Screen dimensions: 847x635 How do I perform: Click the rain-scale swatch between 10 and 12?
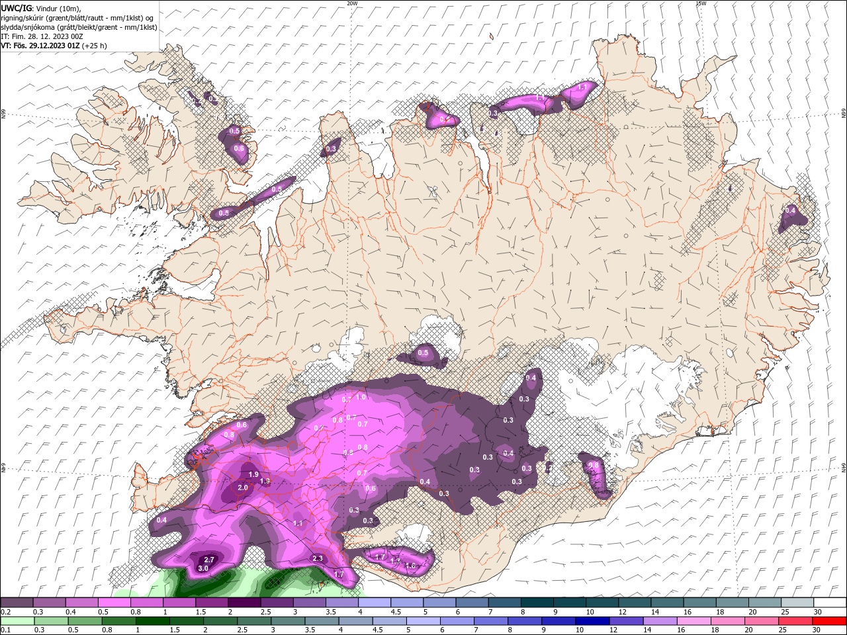tap(593, 620)
